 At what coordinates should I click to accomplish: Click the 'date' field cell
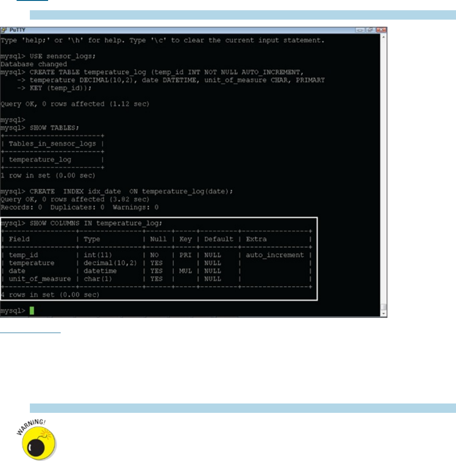tap(17, 271)
